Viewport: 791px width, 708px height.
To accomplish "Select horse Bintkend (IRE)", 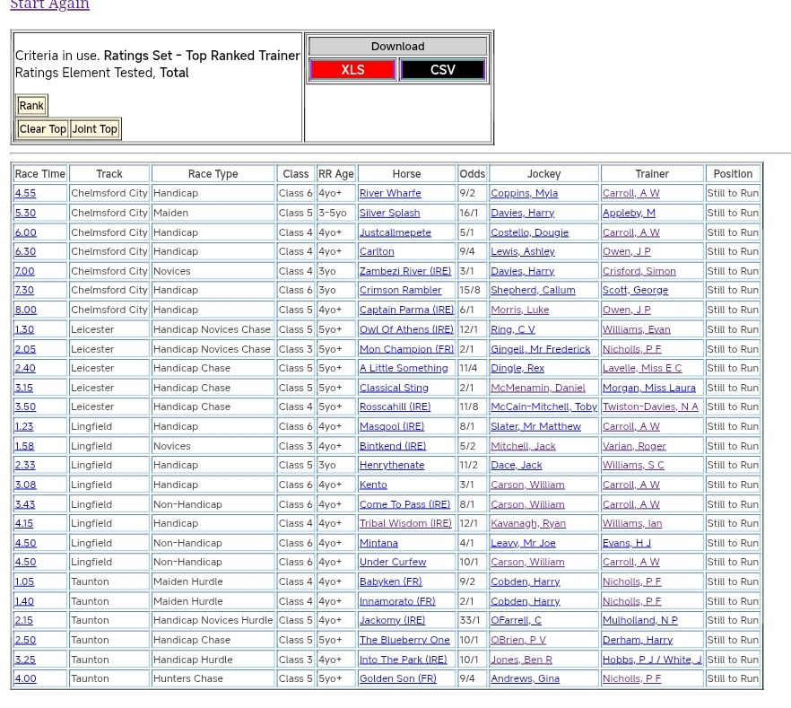I will [x=392, y=446].
